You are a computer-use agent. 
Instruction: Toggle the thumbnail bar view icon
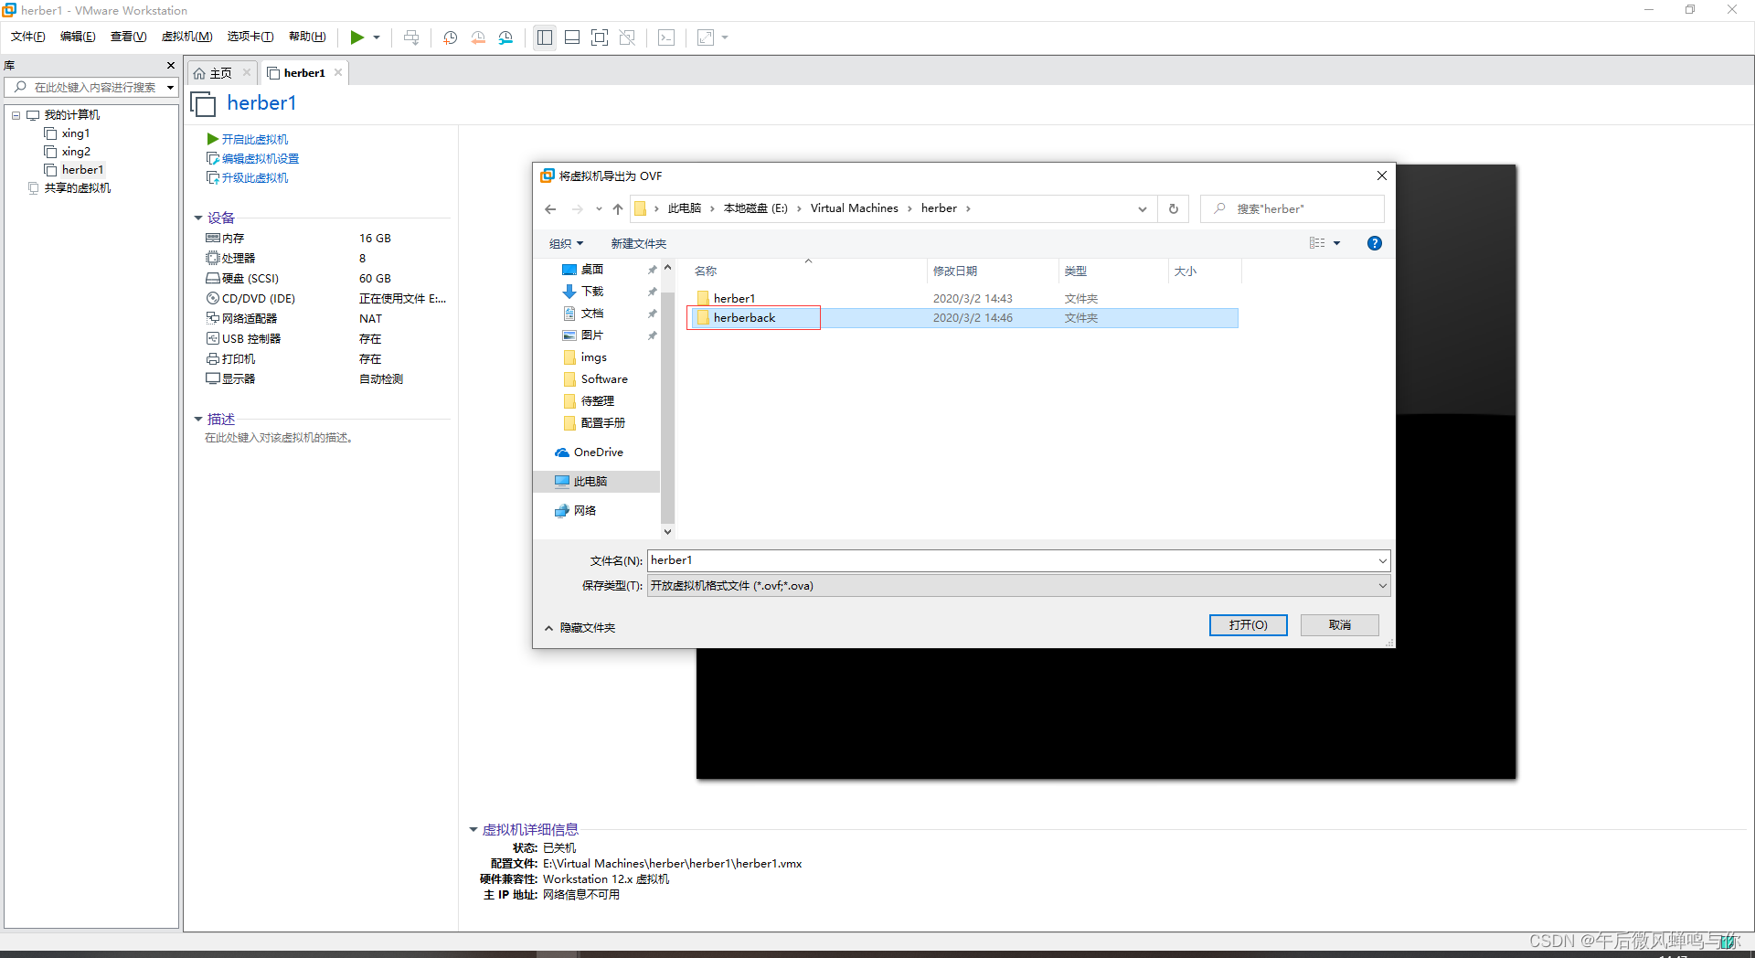pos(572,37)
